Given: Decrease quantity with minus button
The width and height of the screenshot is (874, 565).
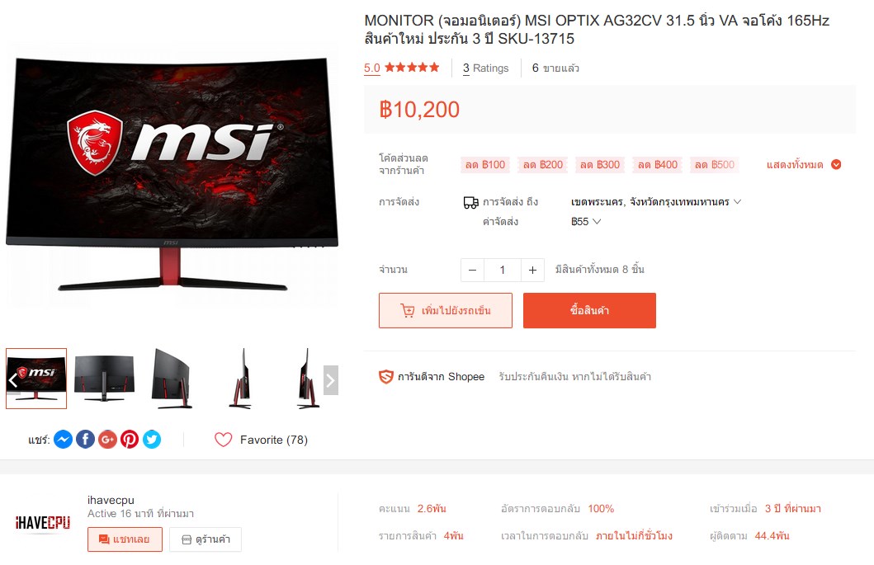Looking at the screenshot, I should 473,271.
